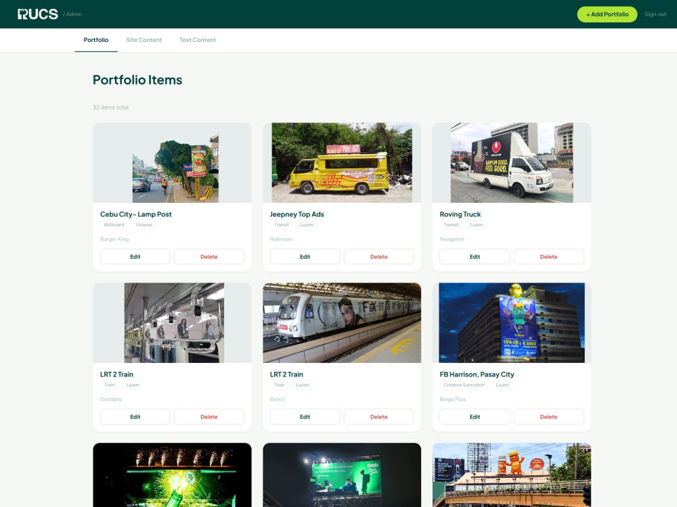The width and height of the screenshot is (677, 507).
Task: Click the Jeepney Top Ads title
Action: 297,214
